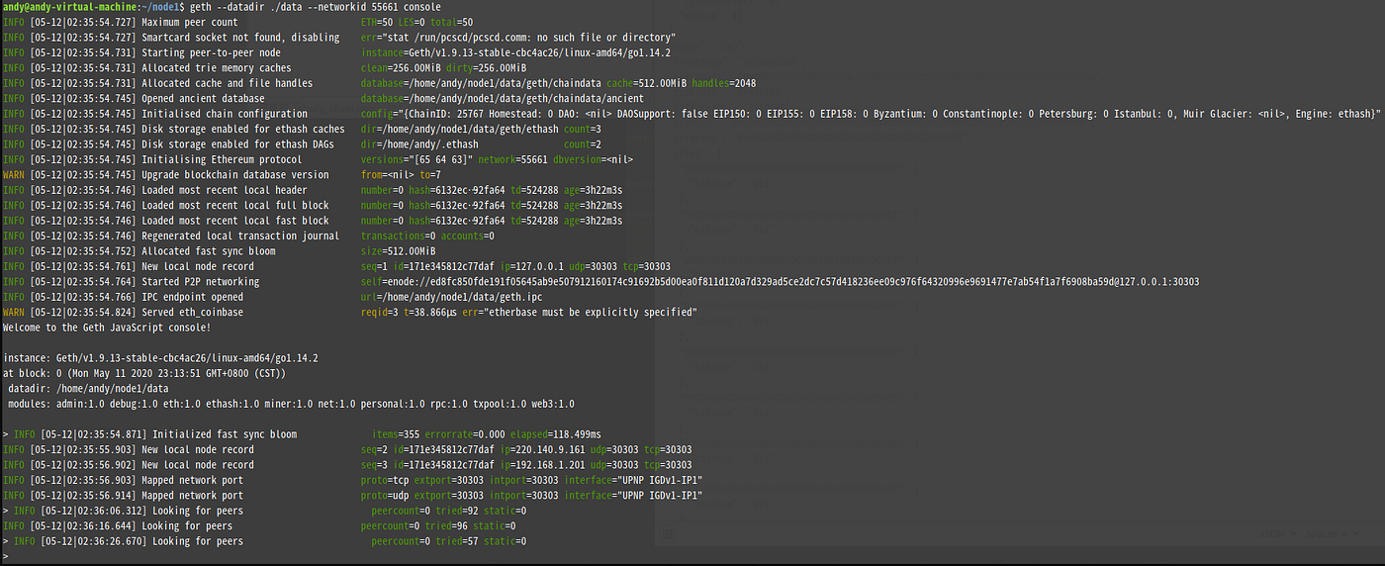Click the 'modules: admin:1.0 debug:1.0' line
This screenshot has width=1385, height=566.
pyautogui.click(x=291, y=405)
